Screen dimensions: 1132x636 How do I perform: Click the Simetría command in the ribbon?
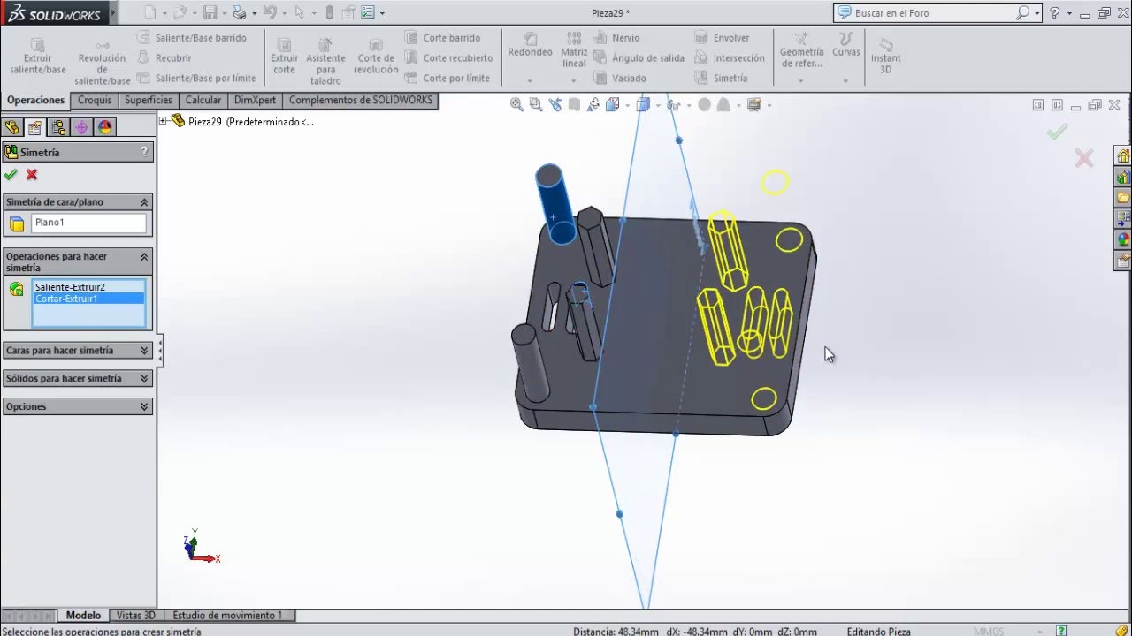pos(721,78)
